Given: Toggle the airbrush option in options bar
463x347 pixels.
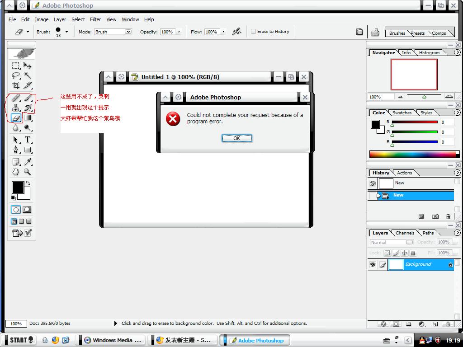Looking at the screenshot, I should [x=236, y=31].
